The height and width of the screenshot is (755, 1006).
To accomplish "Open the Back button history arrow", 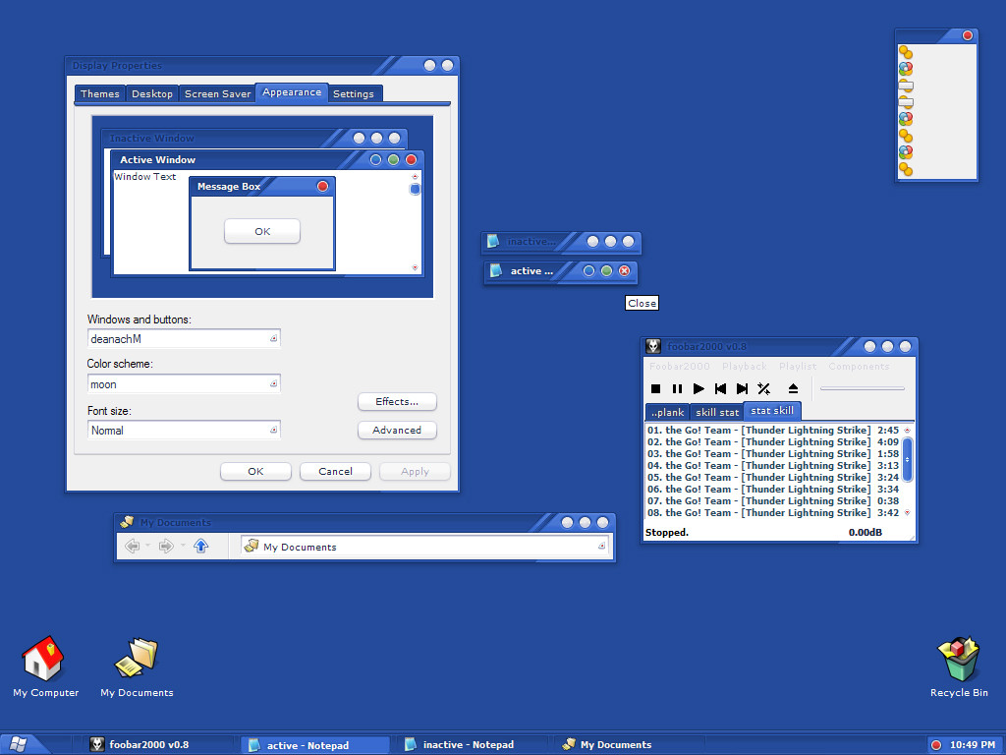I will click(x=148, y=547).
